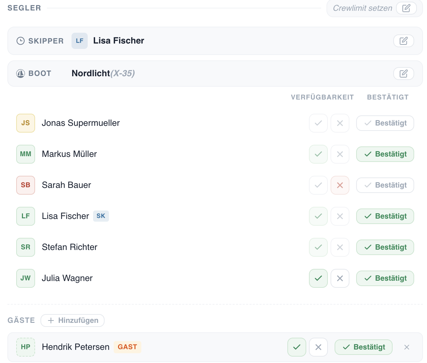Click Bestätigt button for Jonas Supermueller

coord(385,123)
